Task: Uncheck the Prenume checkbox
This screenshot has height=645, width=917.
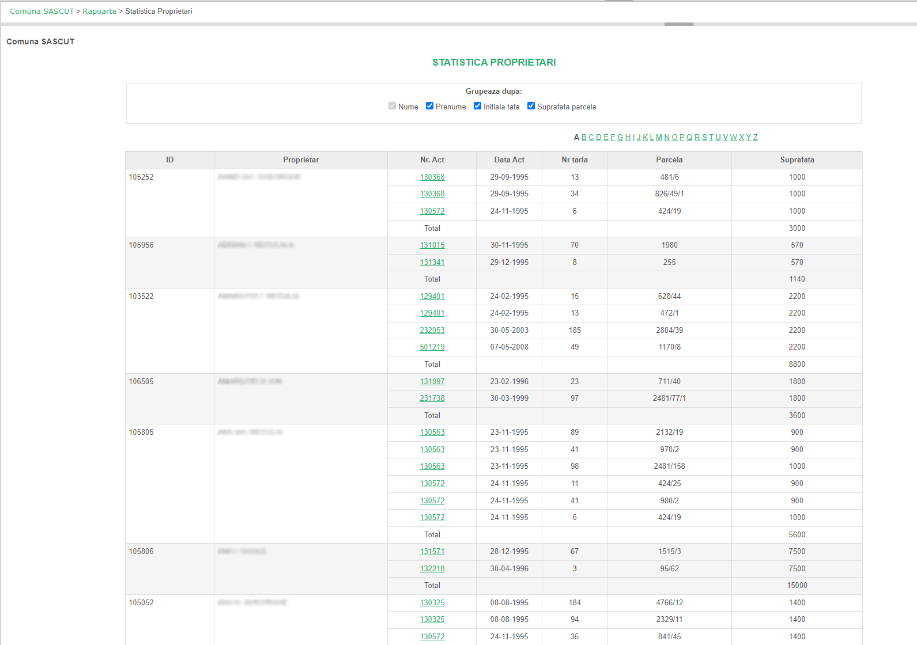Action: pyautogui.click(x=429, y=106)
